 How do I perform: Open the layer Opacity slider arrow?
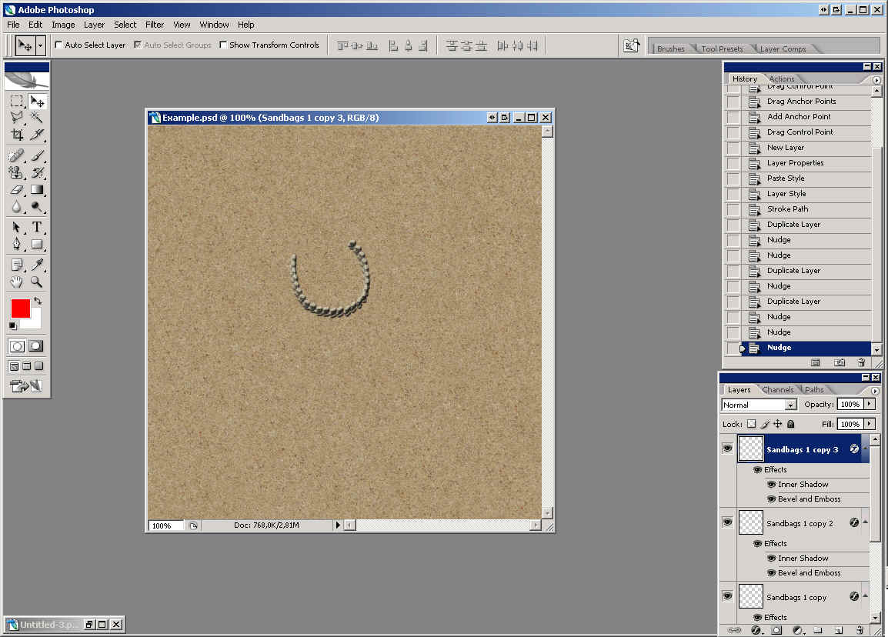pyautogui.click(x=870, y=404)
